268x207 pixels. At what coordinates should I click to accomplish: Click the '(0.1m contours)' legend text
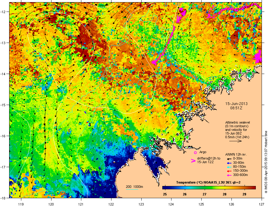tap(237, 126)
